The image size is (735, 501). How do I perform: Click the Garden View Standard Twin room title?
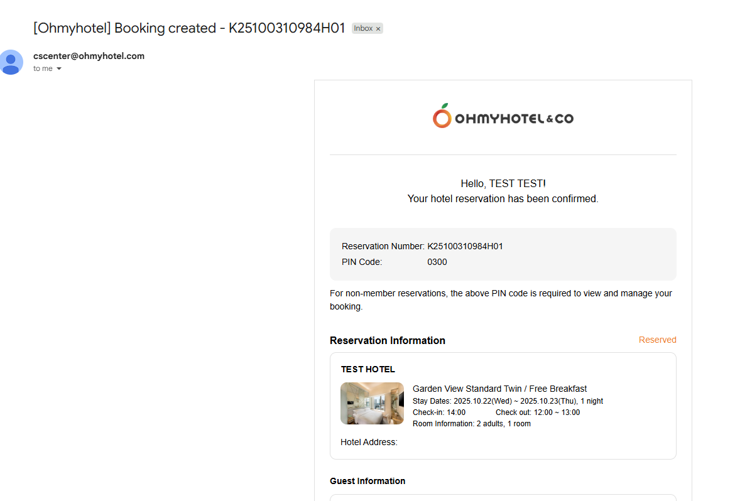(499, 389)
